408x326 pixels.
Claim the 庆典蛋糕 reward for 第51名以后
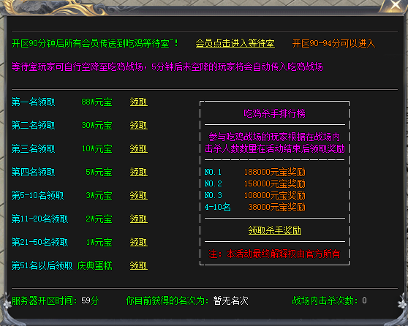(x=139, y=265)
